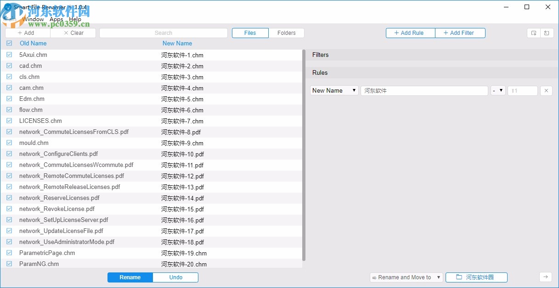This screenshot has height=288, width=559.
Task: Uncheck the 5Axui.chm file
Action: pos(9,55)
